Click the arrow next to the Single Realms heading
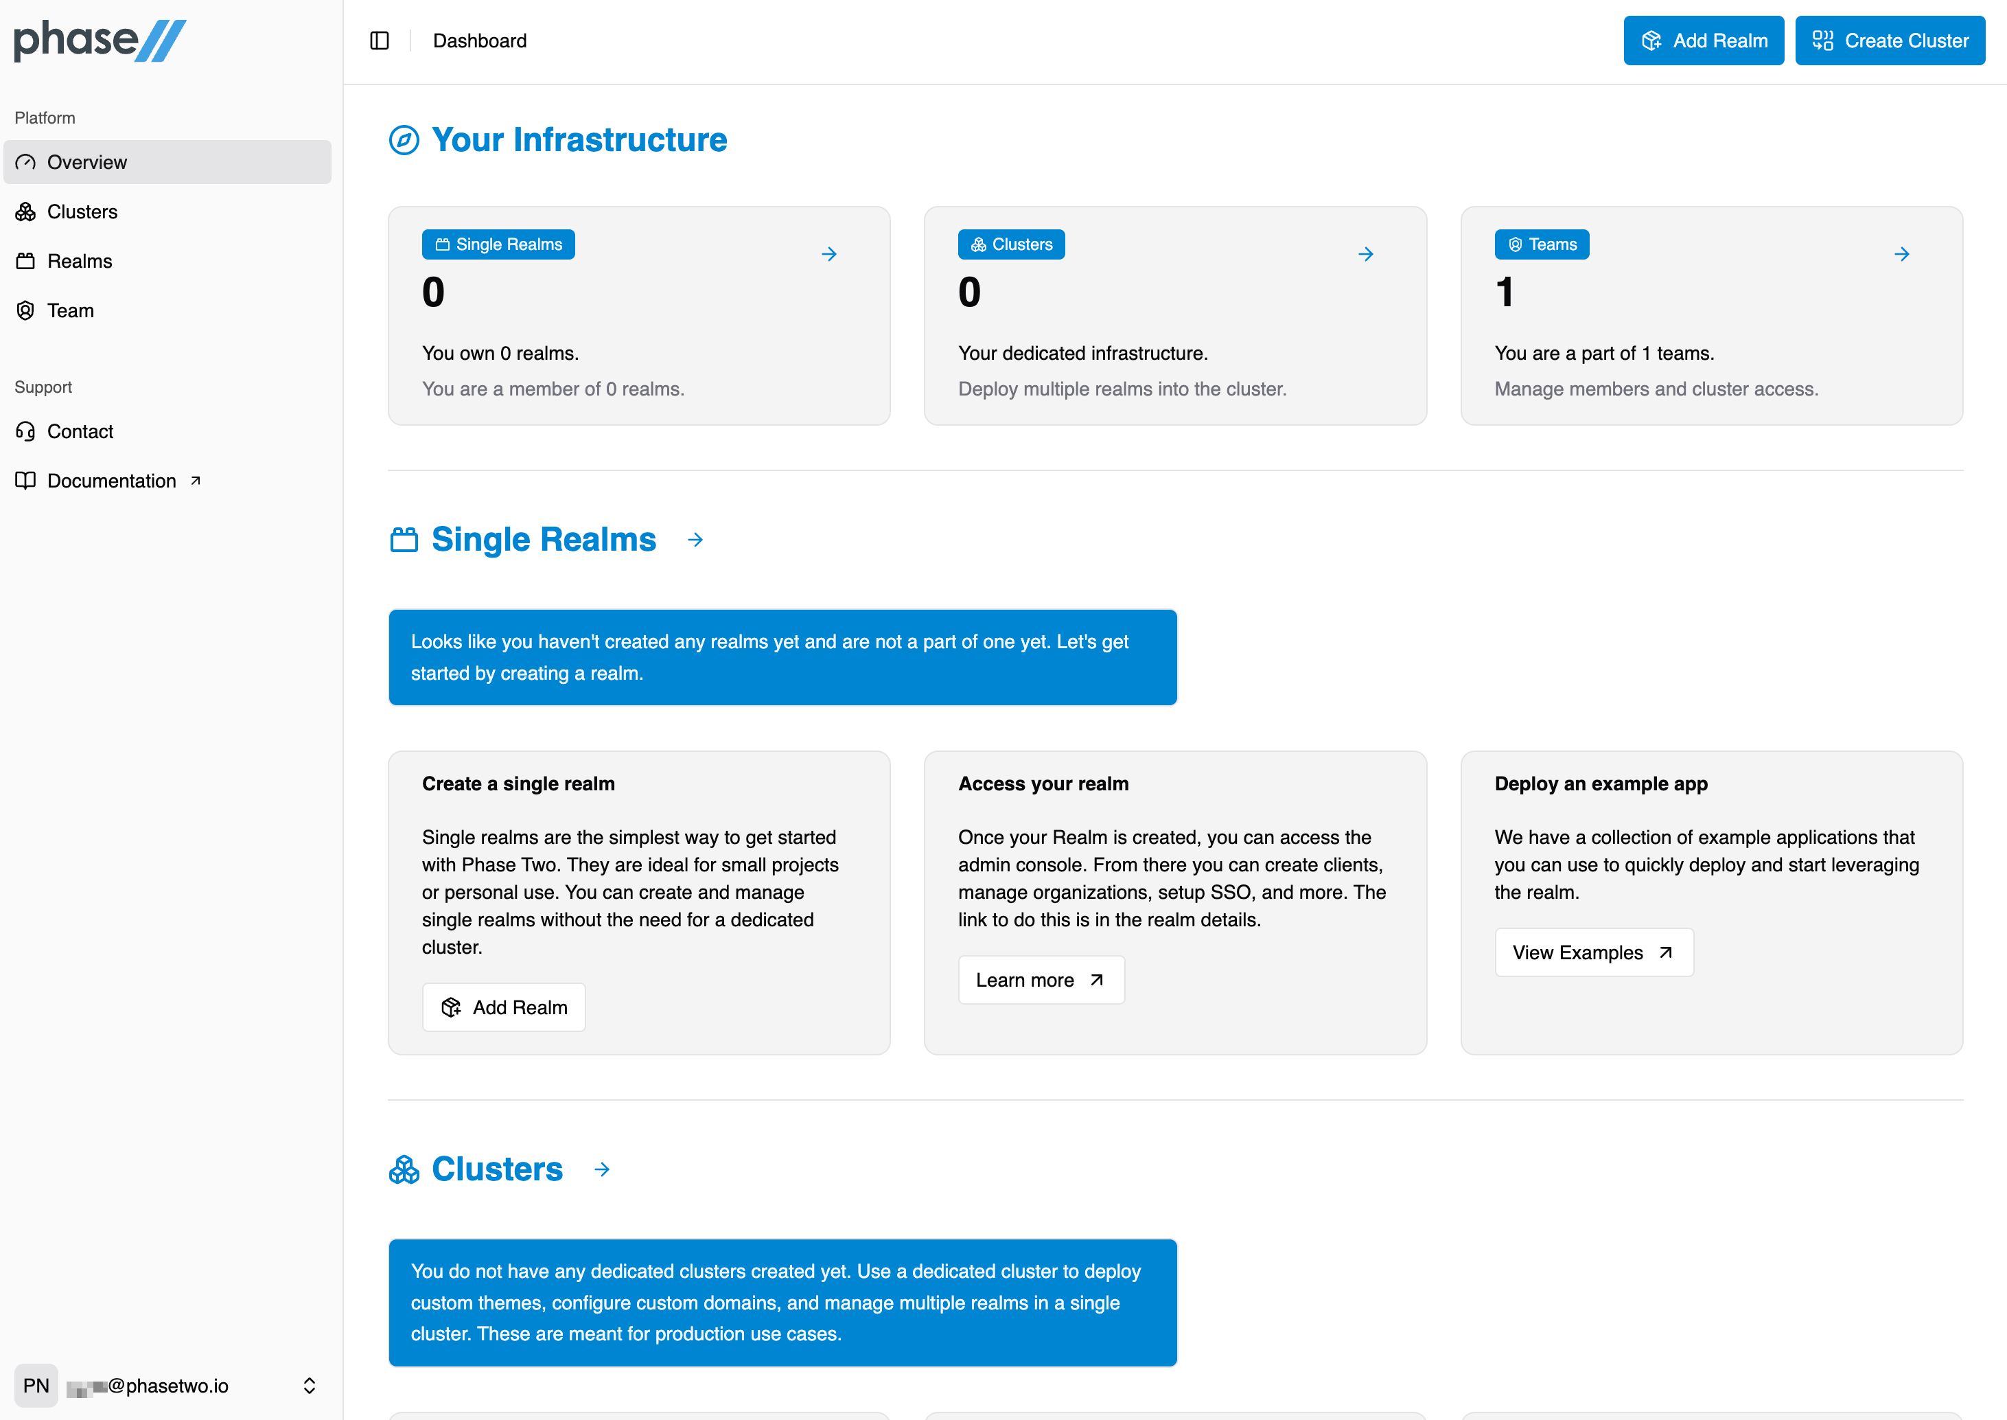 (695, 540)
